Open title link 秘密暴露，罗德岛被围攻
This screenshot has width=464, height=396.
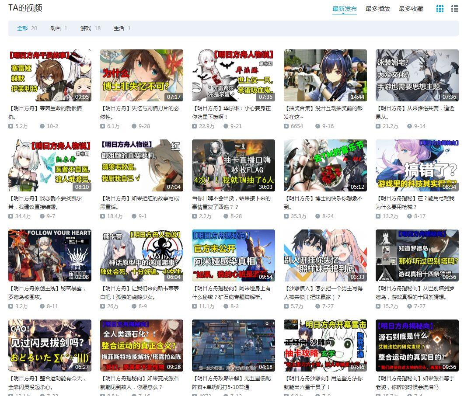[x=47, y=292]
